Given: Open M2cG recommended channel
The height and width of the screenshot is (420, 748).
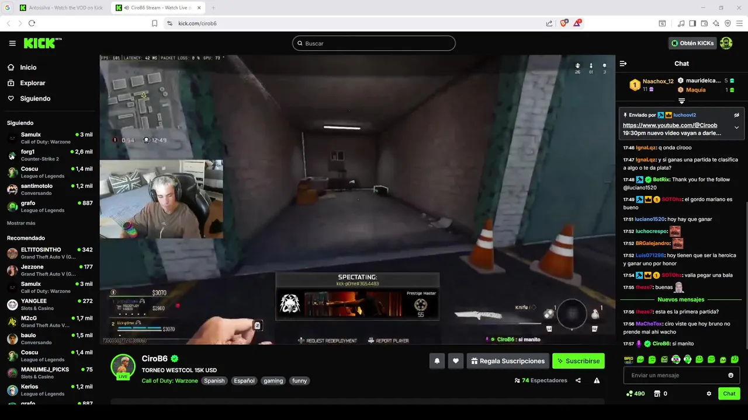Looking at the screenshot, I should [x=50, y=321].
